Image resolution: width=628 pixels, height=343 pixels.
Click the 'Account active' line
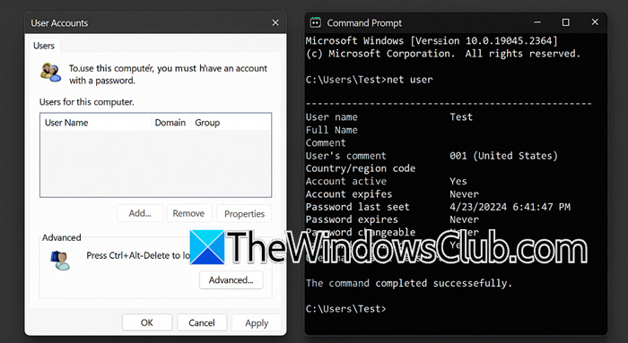click(346, 181)
